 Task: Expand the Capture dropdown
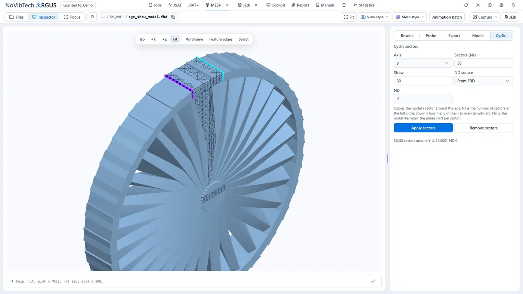tap(485, 17)
